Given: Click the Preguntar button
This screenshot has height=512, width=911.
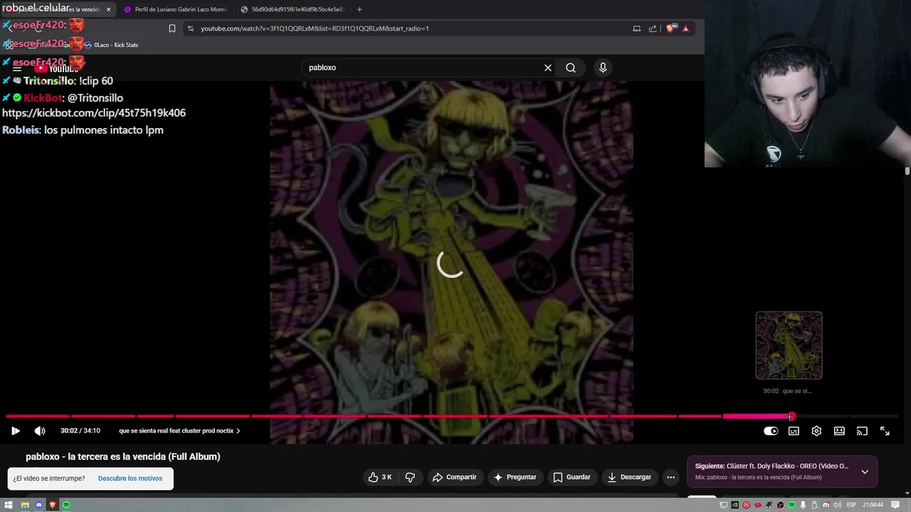Looking at the screenshot, I should coord(515,477).
